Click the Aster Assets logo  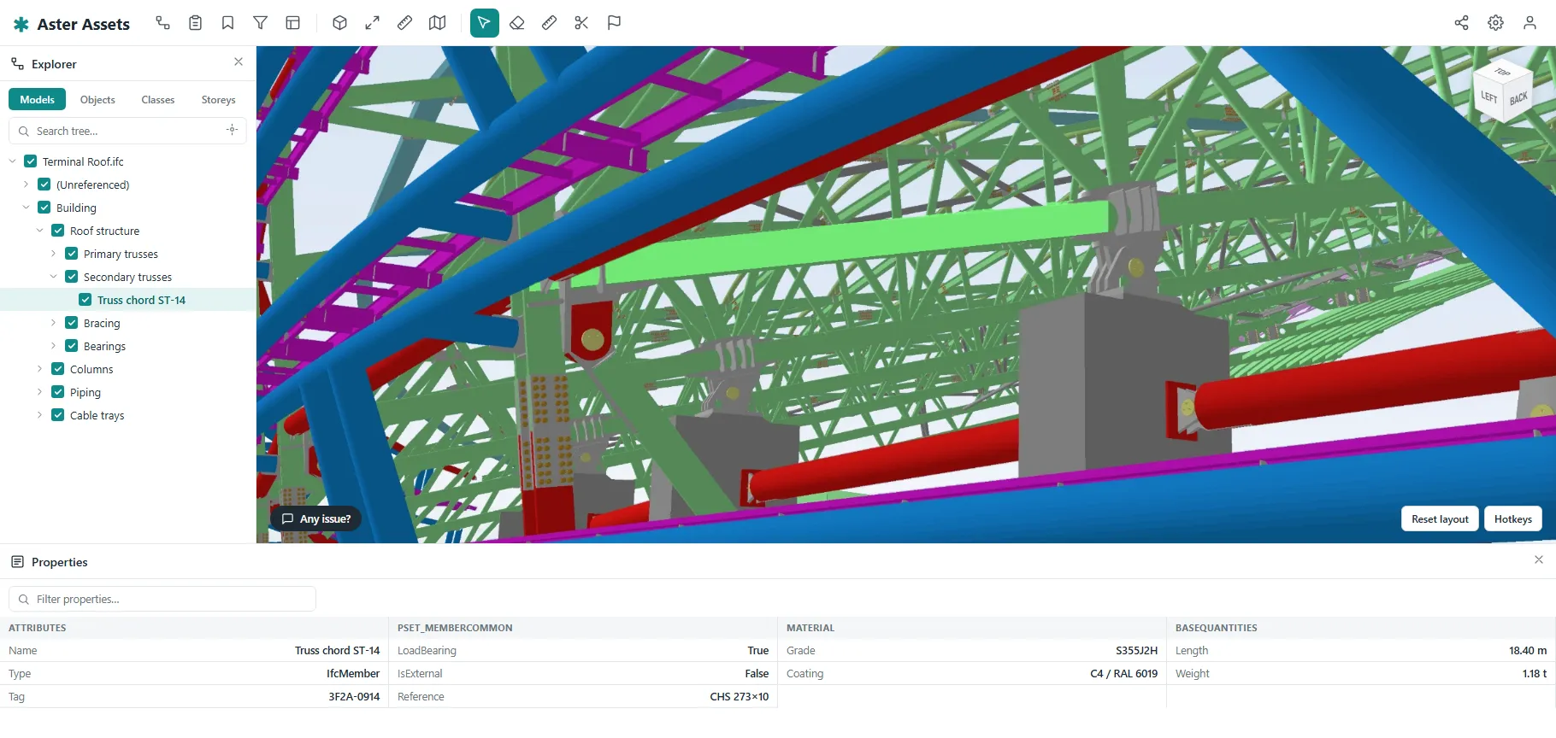[x=72, y=24]
